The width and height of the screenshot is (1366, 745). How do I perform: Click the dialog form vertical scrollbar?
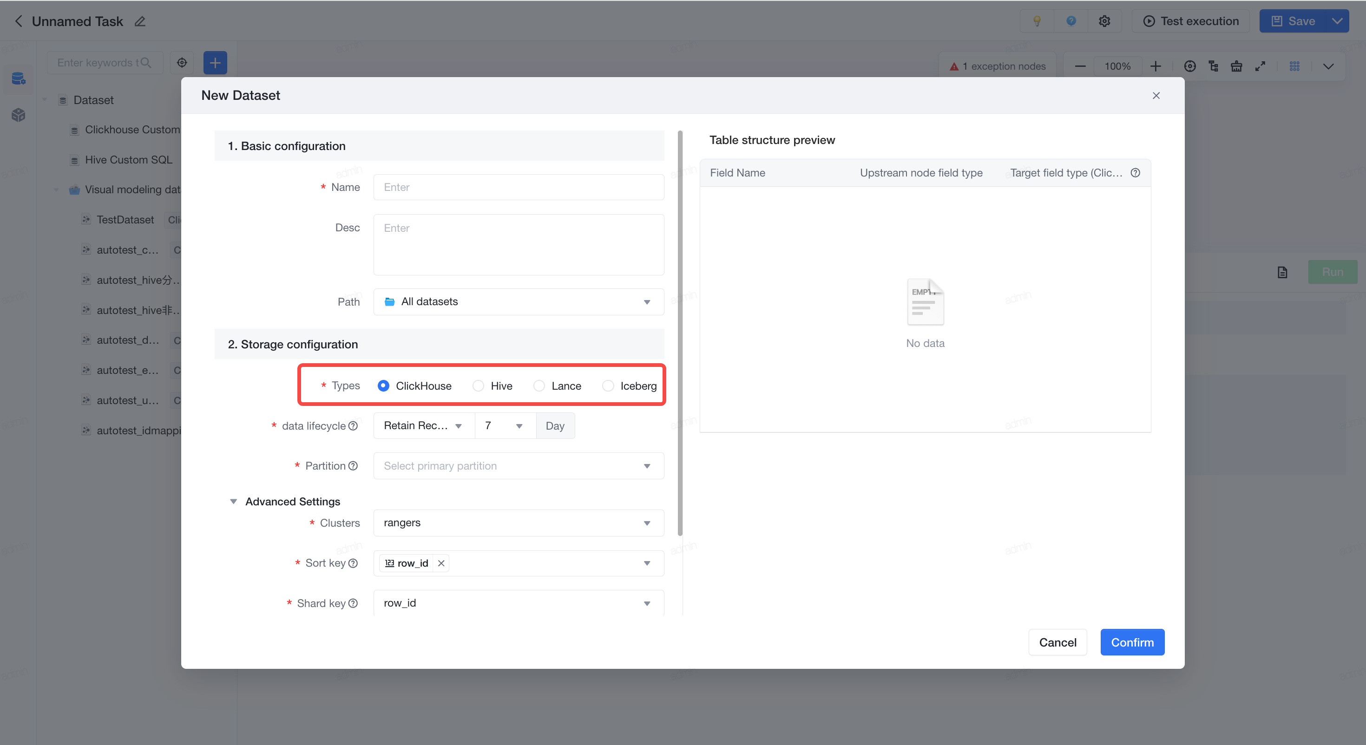tap(680, 333)
